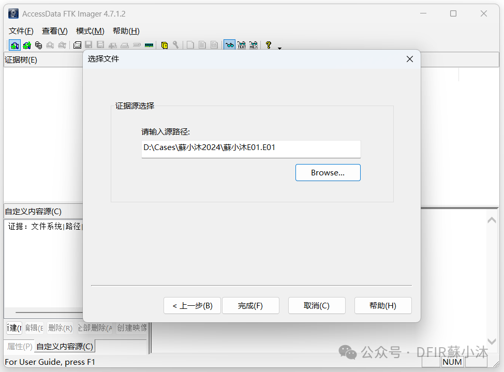
Task: Click the 全部删除 button in custom content panel
Action: pos(95,328)
